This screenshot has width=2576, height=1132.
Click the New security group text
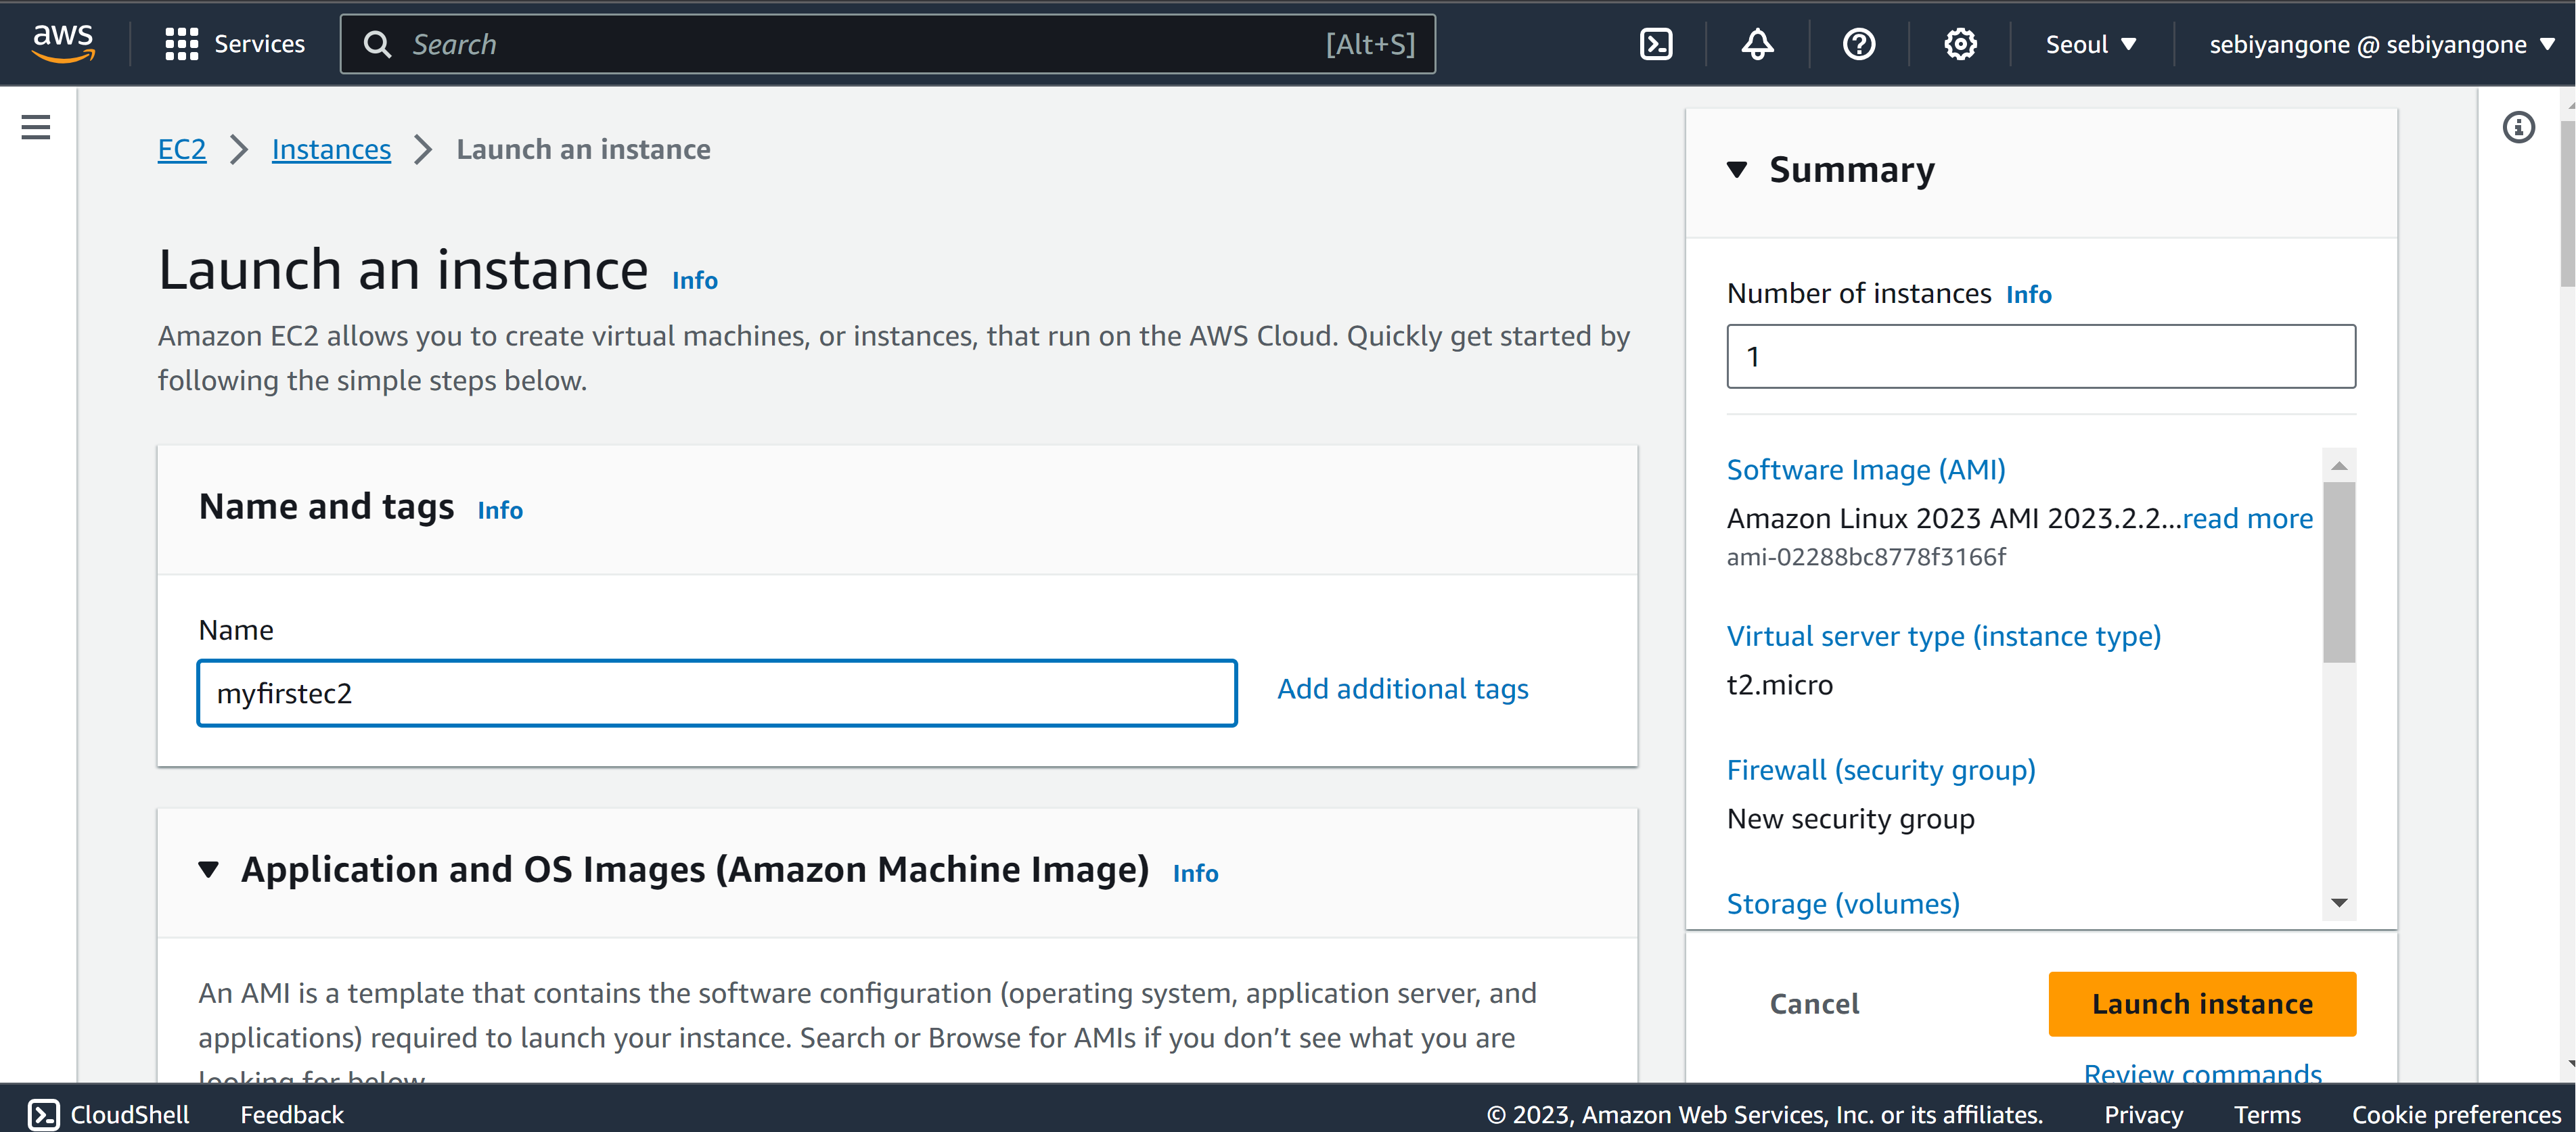(x=1850, y=818)
